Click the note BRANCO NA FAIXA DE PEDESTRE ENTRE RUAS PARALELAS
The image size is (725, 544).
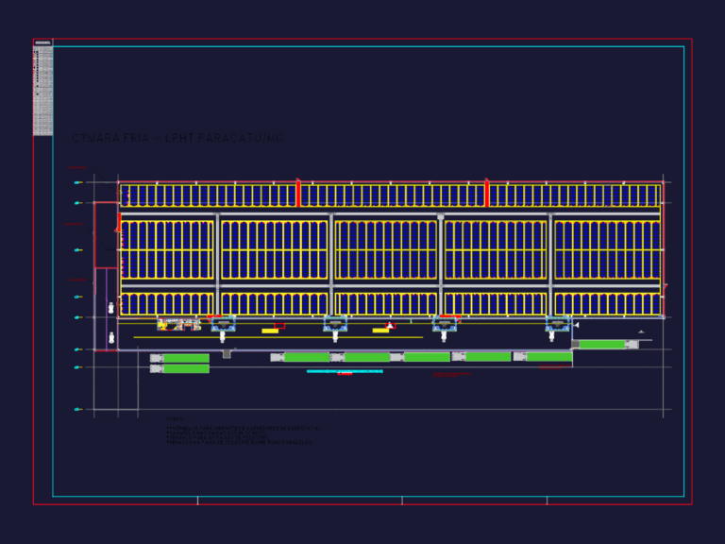coord(239,443)
